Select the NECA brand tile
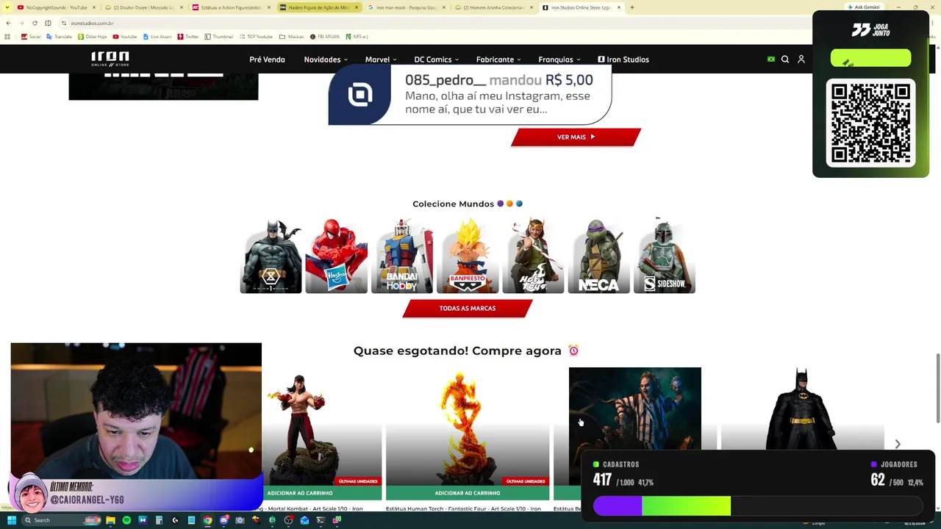The width and height of the screenshot is (941, 529). (598, 255)
